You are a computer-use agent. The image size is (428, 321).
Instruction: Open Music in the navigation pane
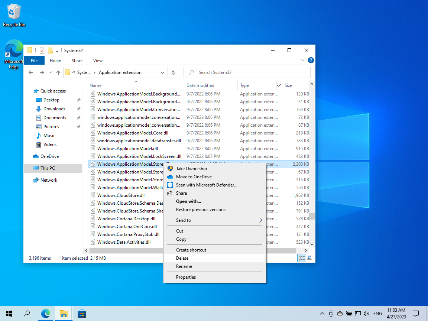49,136
